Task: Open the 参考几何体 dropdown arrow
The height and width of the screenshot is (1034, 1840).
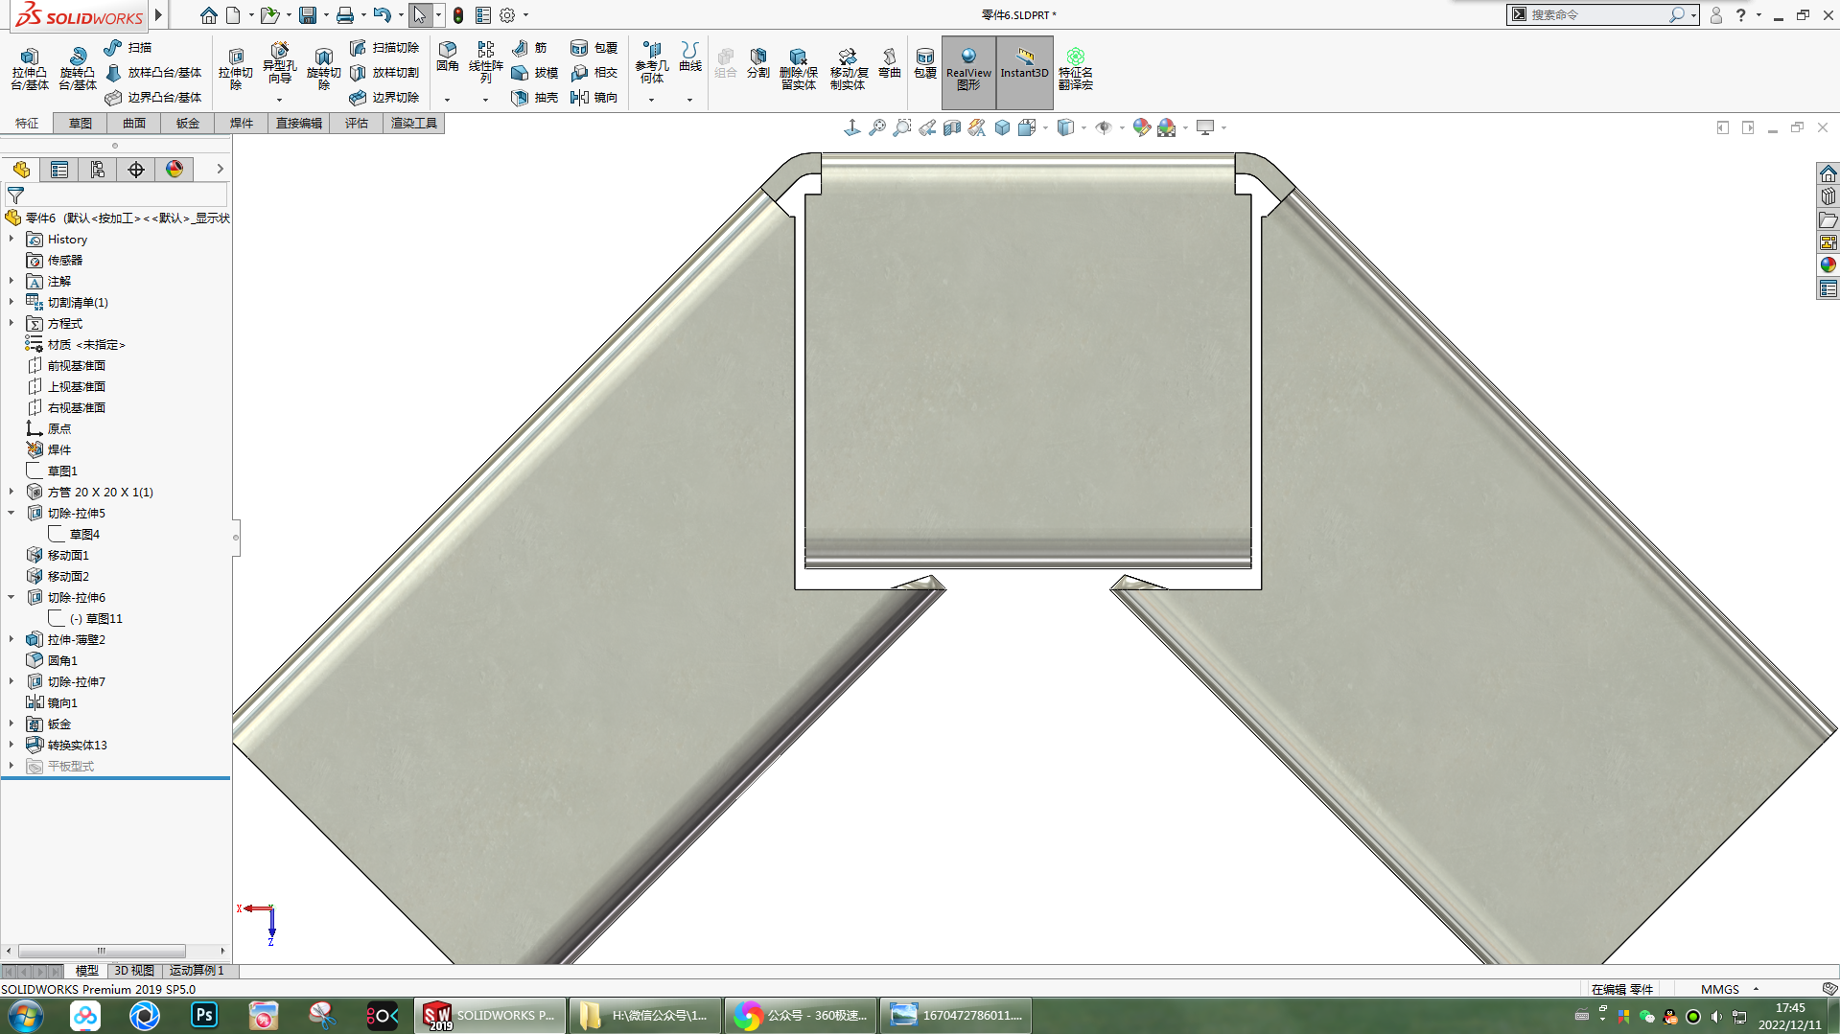Action: pos(651,100)
